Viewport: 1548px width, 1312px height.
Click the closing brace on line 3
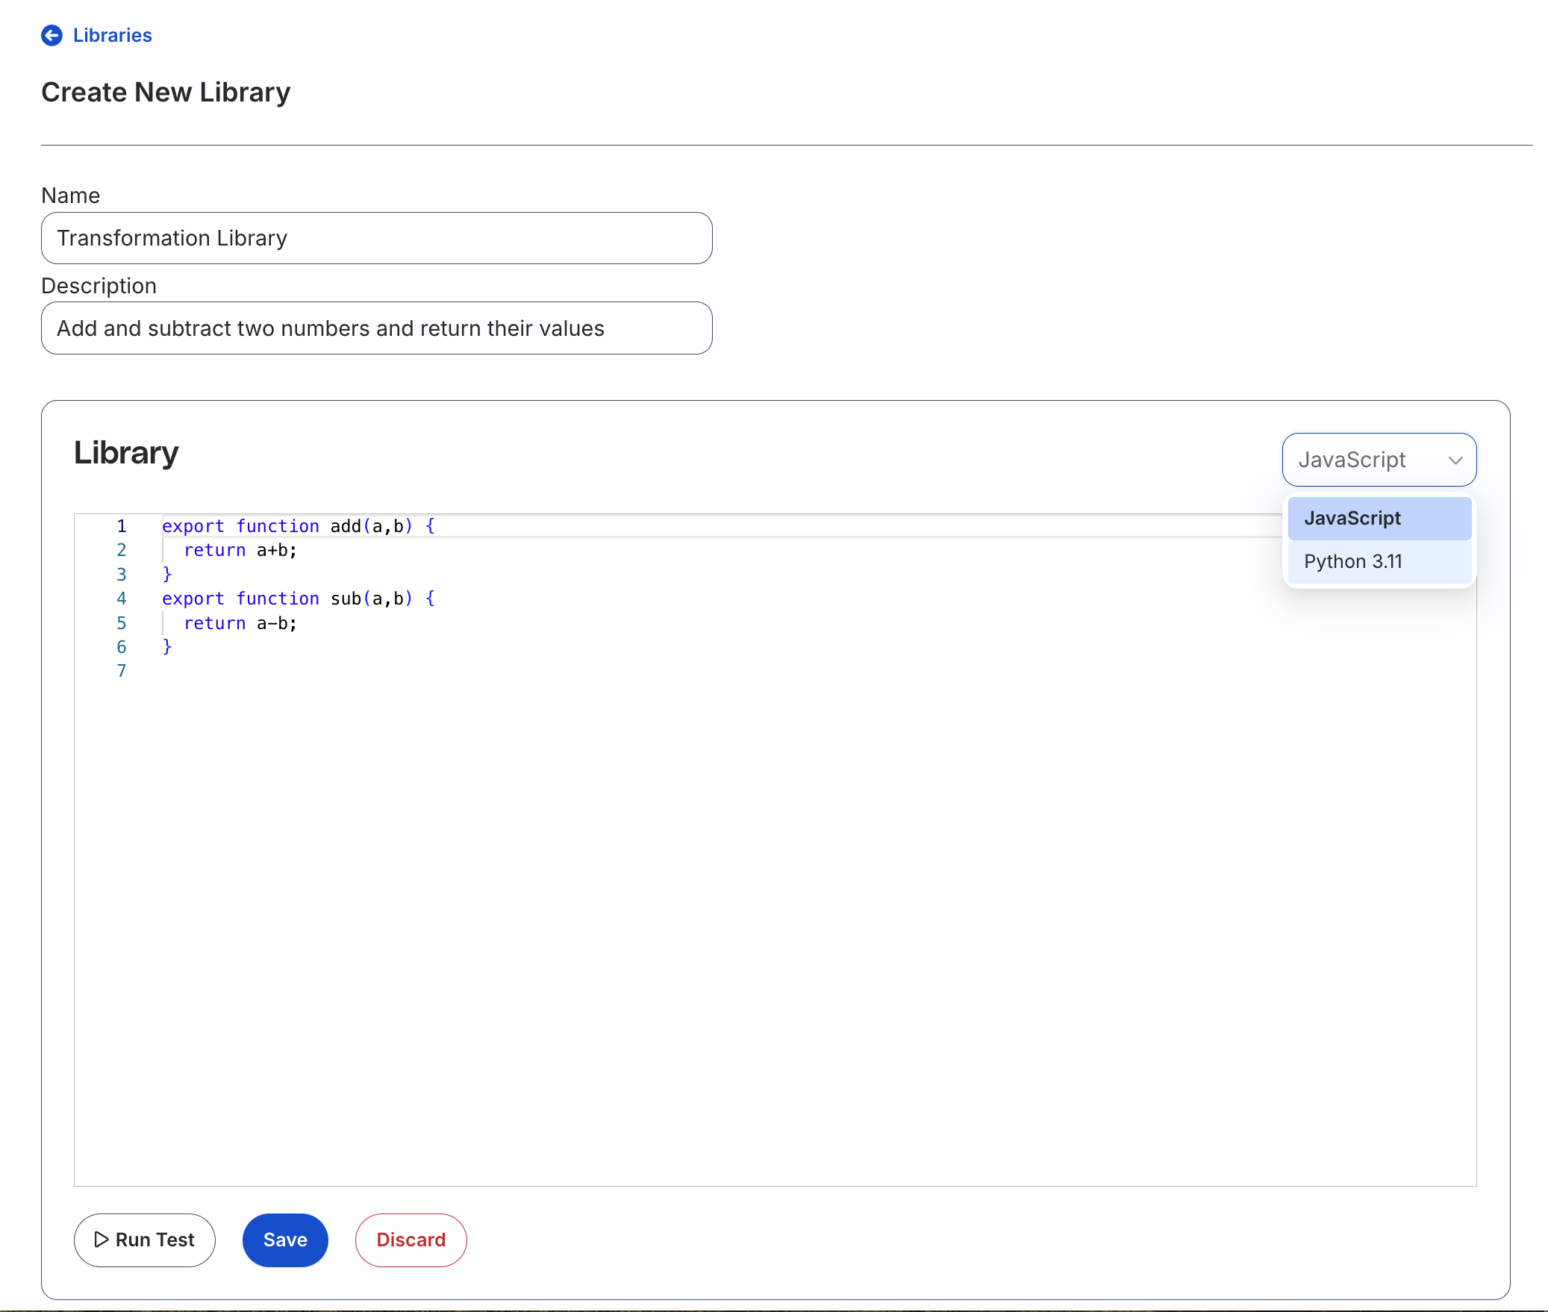pos(167,574)
